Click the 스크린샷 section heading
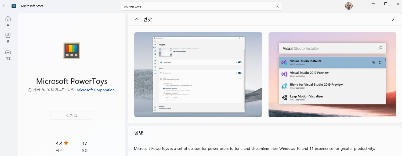 click(x=143, y=19)
